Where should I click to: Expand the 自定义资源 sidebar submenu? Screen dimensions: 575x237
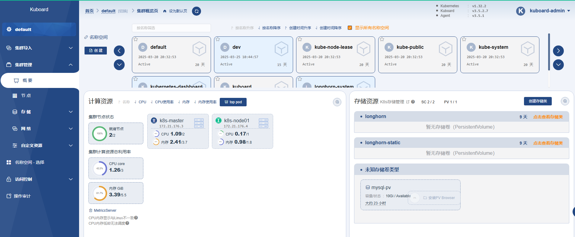tap(40, 145)
